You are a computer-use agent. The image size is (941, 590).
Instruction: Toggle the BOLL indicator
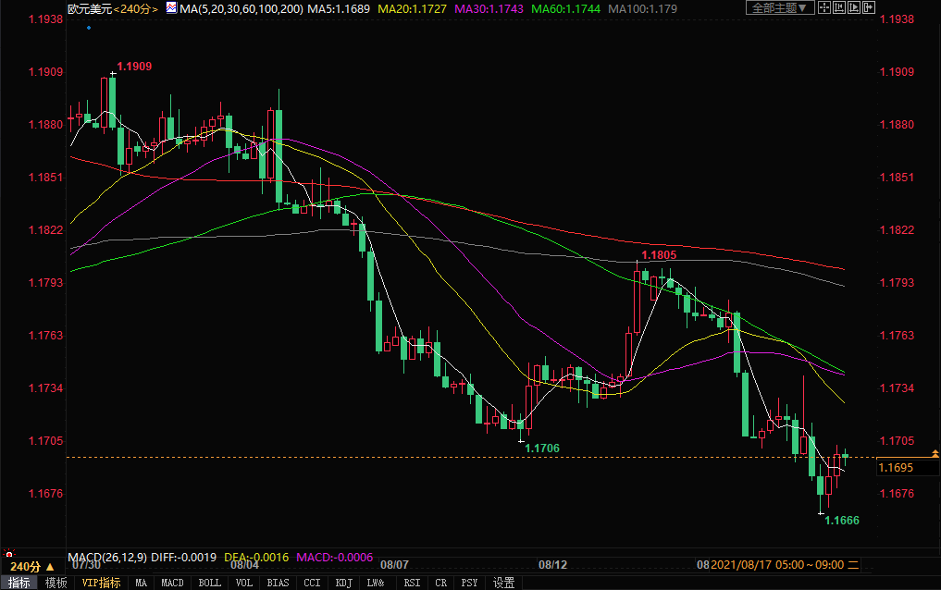pos(210,583)
